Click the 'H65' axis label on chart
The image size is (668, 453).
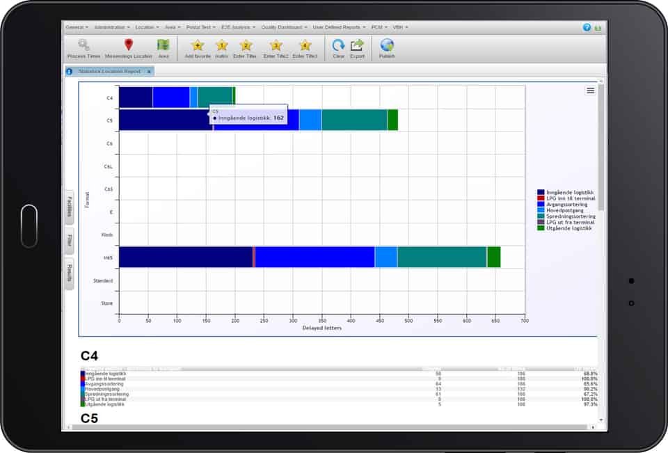109,258
